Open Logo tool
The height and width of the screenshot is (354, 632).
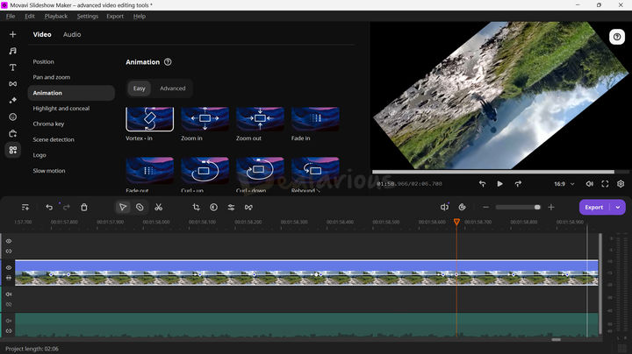pos(39,155)
